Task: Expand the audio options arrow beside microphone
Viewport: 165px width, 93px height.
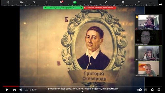Action: coord(13,2)
